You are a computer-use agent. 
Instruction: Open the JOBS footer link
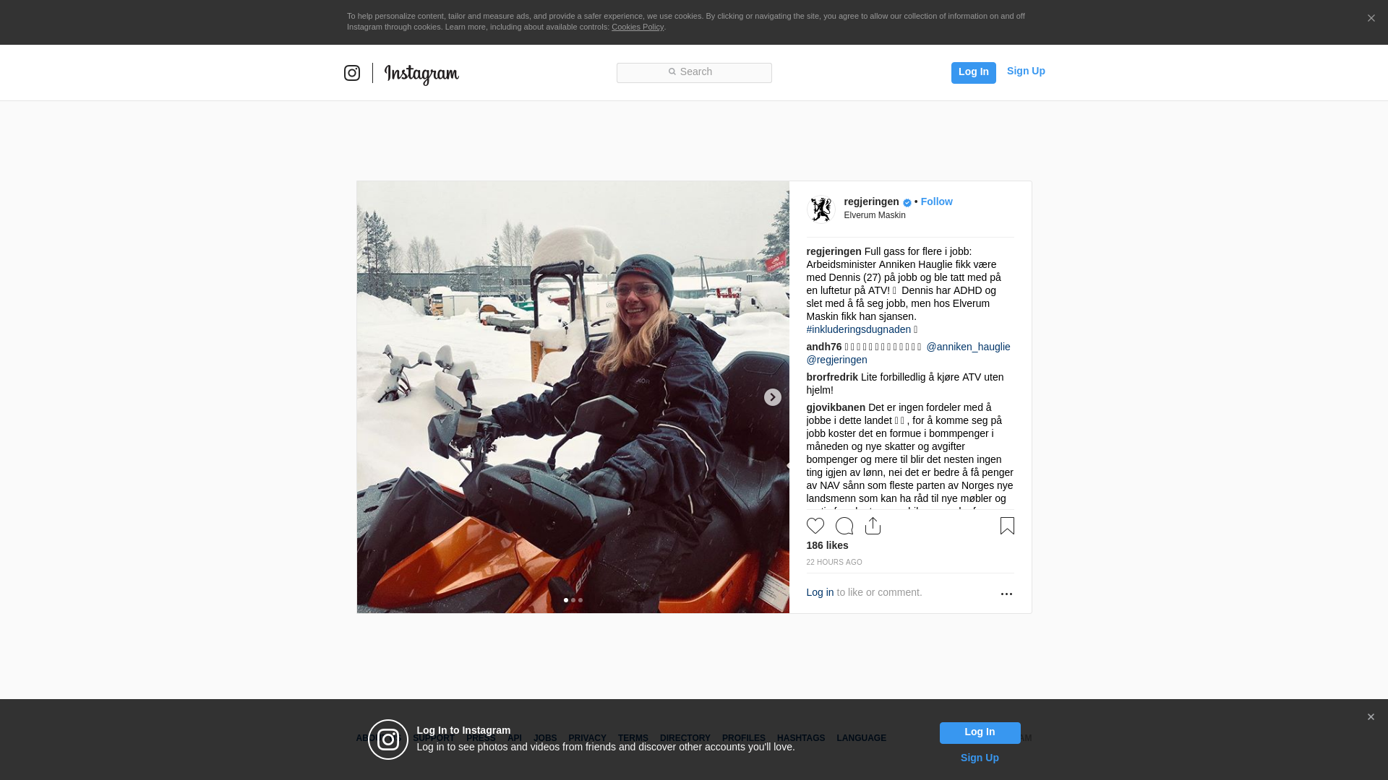[x=544, y=738]
